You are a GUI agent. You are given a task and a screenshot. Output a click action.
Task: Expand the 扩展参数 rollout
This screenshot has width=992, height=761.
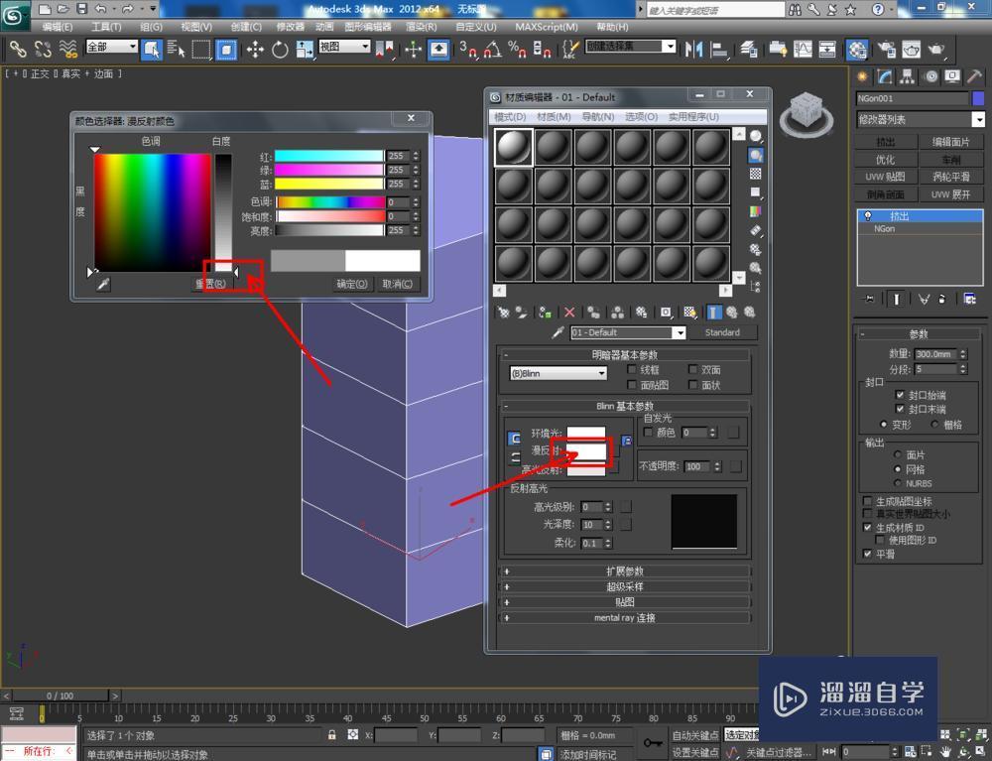tap(625, 571)
